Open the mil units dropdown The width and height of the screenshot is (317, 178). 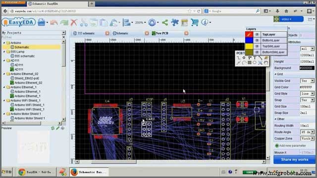pos(307,48)
